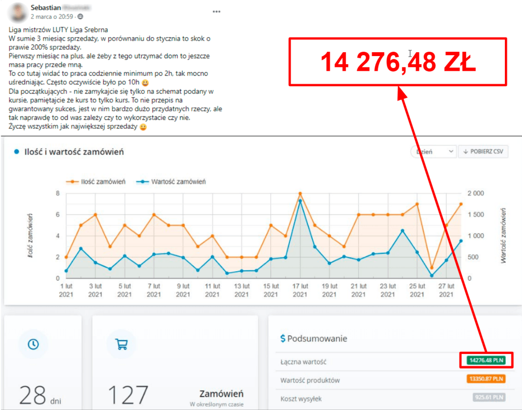Click the large red "14 276,48 ZŁ" box
This screenshot has height=410, width=522.
coord(398,62)
